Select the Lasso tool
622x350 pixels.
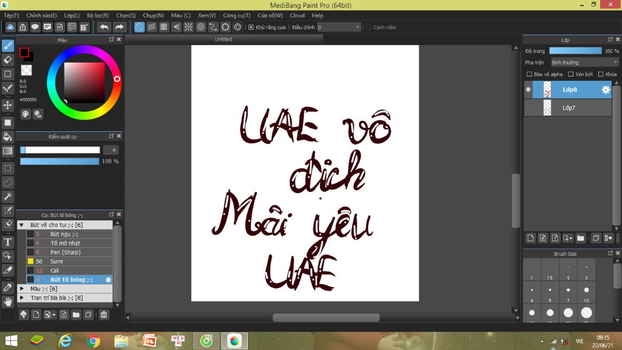(7, 182)
